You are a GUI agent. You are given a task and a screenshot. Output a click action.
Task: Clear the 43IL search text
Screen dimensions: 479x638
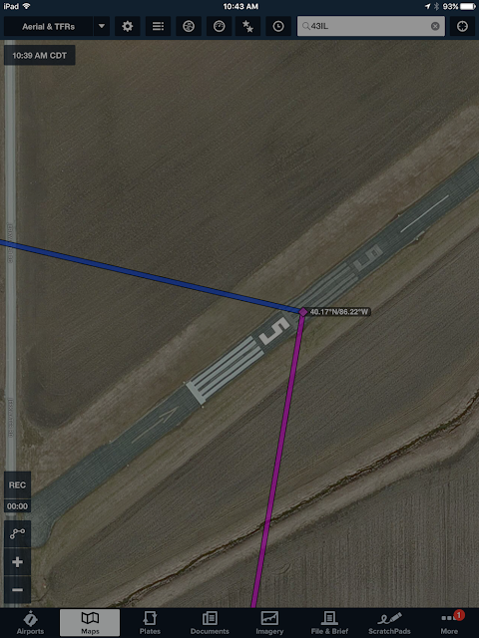click(435, 27)
